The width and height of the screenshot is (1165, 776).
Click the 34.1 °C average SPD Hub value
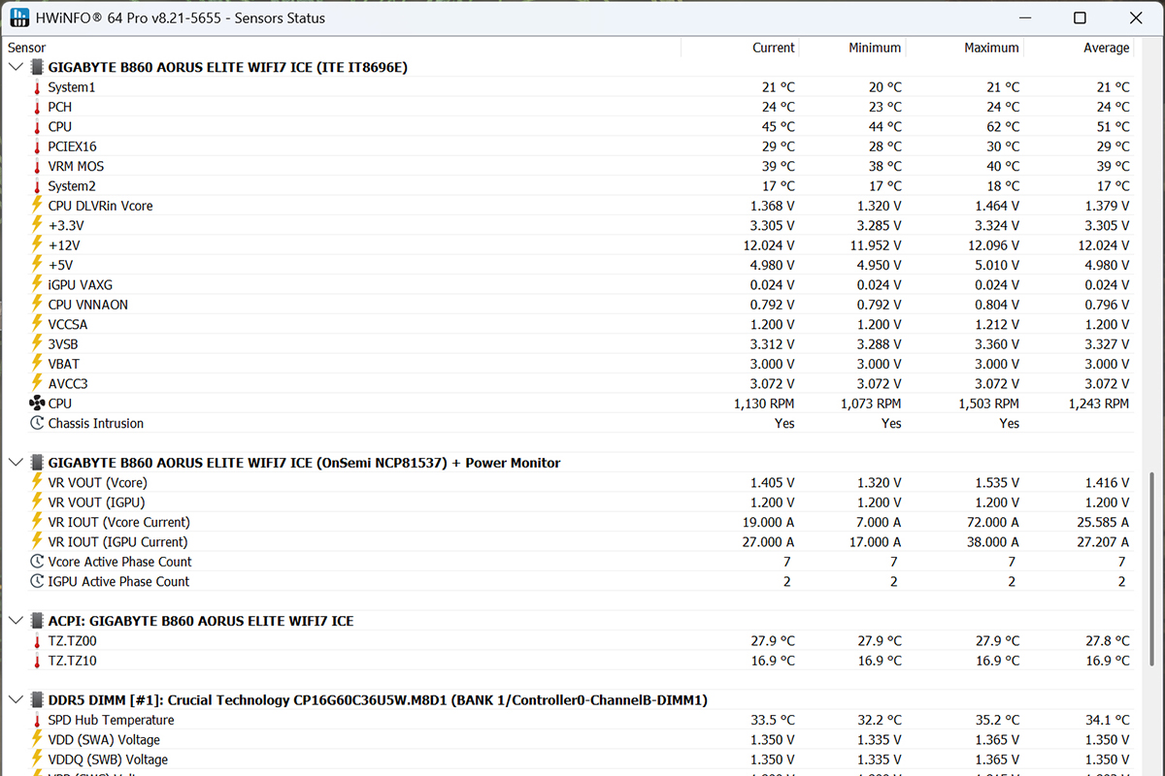pos(1107,720)
